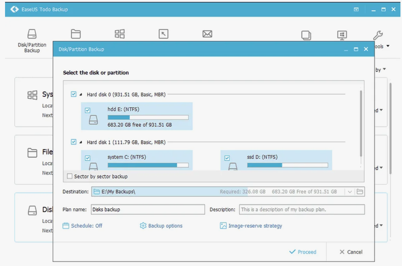Click the System Clone monitor icon
The width and height of the screenshot is (402, 266).
(x=342, y=35)
